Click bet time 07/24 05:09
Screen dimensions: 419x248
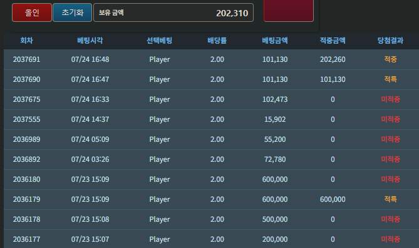(90, 139)
